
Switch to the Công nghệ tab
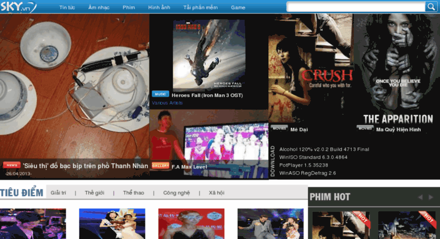pyautogui.click(x=177, y=193)
